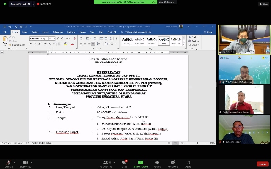Screen dimensions: 271x169
Task: Select the BAP DPD RI video thumbnail
Action: (244, 40)
